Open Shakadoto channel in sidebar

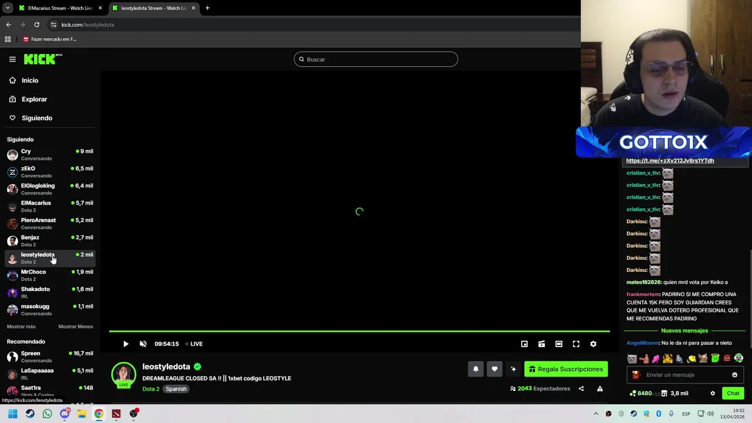point(50,293)
